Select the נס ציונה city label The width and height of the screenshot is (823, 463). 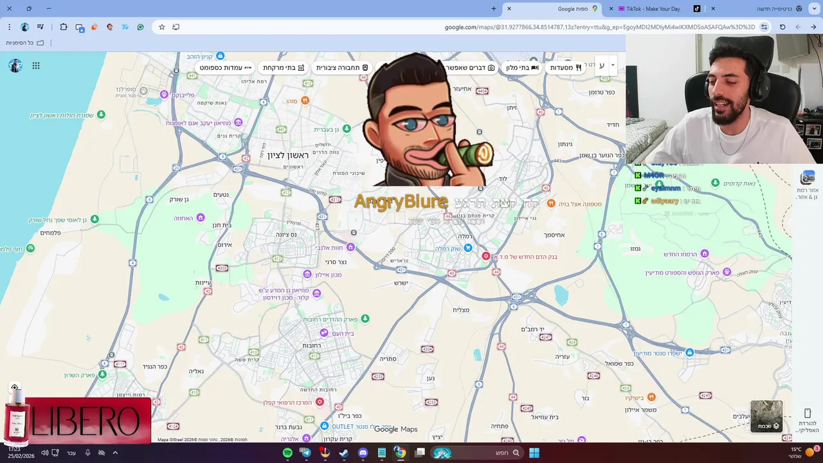tap(285, 235)
